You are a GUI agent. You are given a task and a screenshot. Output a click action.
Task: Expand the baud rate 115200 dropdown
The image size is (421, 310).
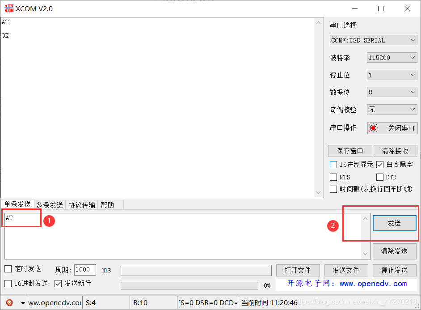click(x=392, y=58)
